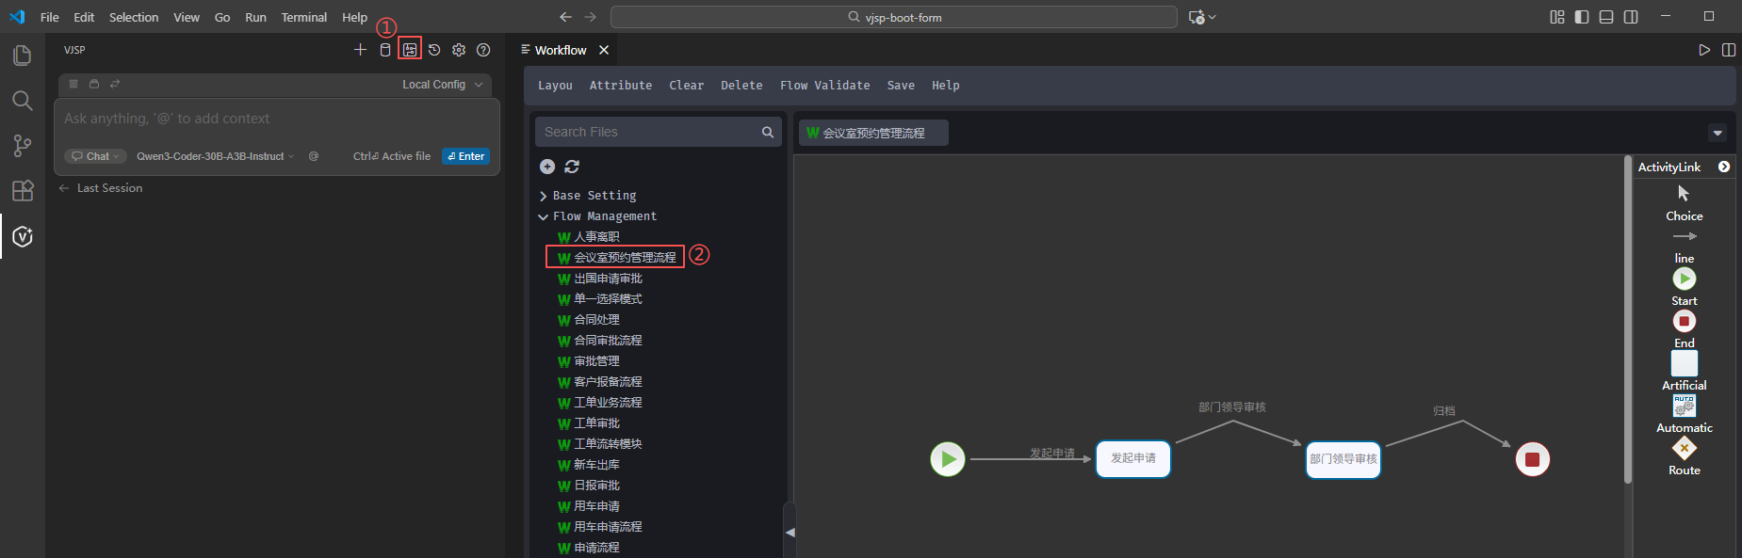
Task: Click the refresh icon above flow tree
Action: 572,167
